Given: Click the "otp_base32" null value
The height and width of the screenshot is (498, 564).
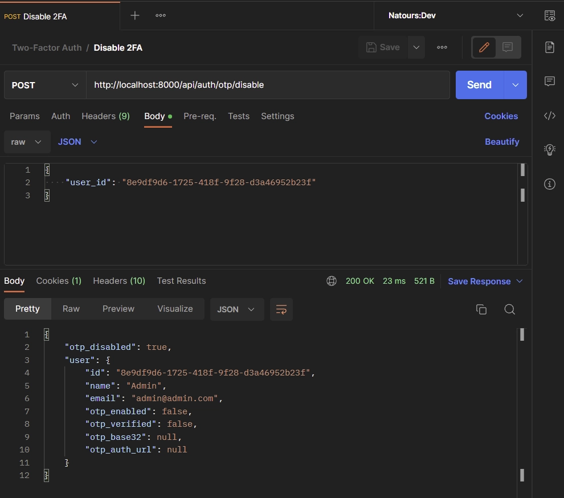Looking at the screenshot, I should [167, 437].
